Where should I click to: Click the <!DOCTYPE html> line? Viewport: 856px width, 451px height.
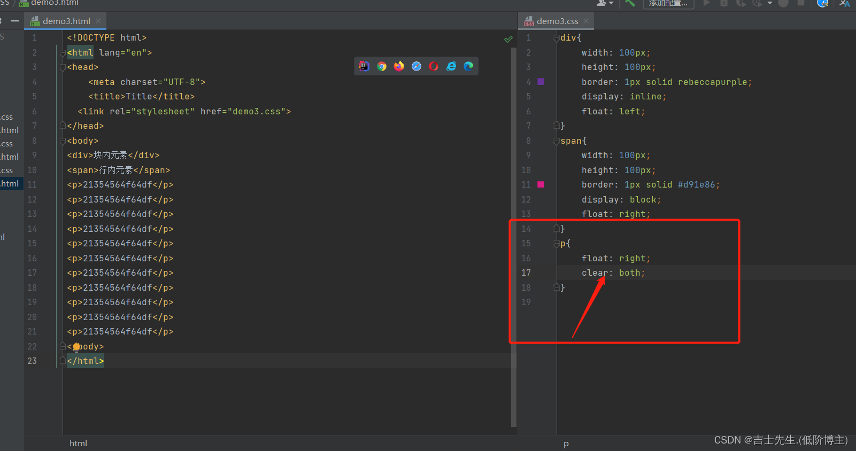(107, 38)
